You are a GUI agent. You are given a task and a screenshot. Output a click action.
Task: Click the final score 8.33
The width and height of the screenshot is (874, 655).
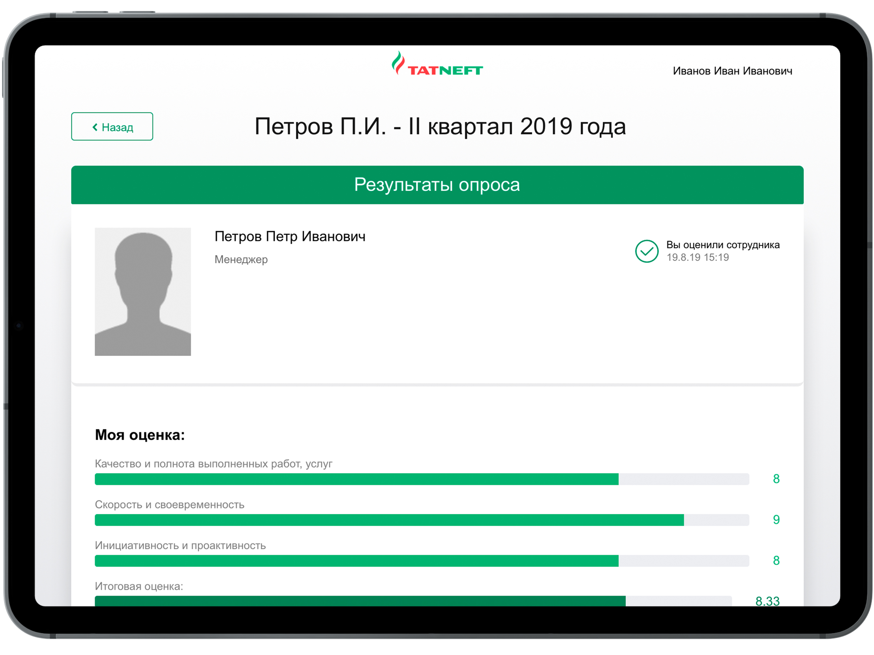coord(767,601)
